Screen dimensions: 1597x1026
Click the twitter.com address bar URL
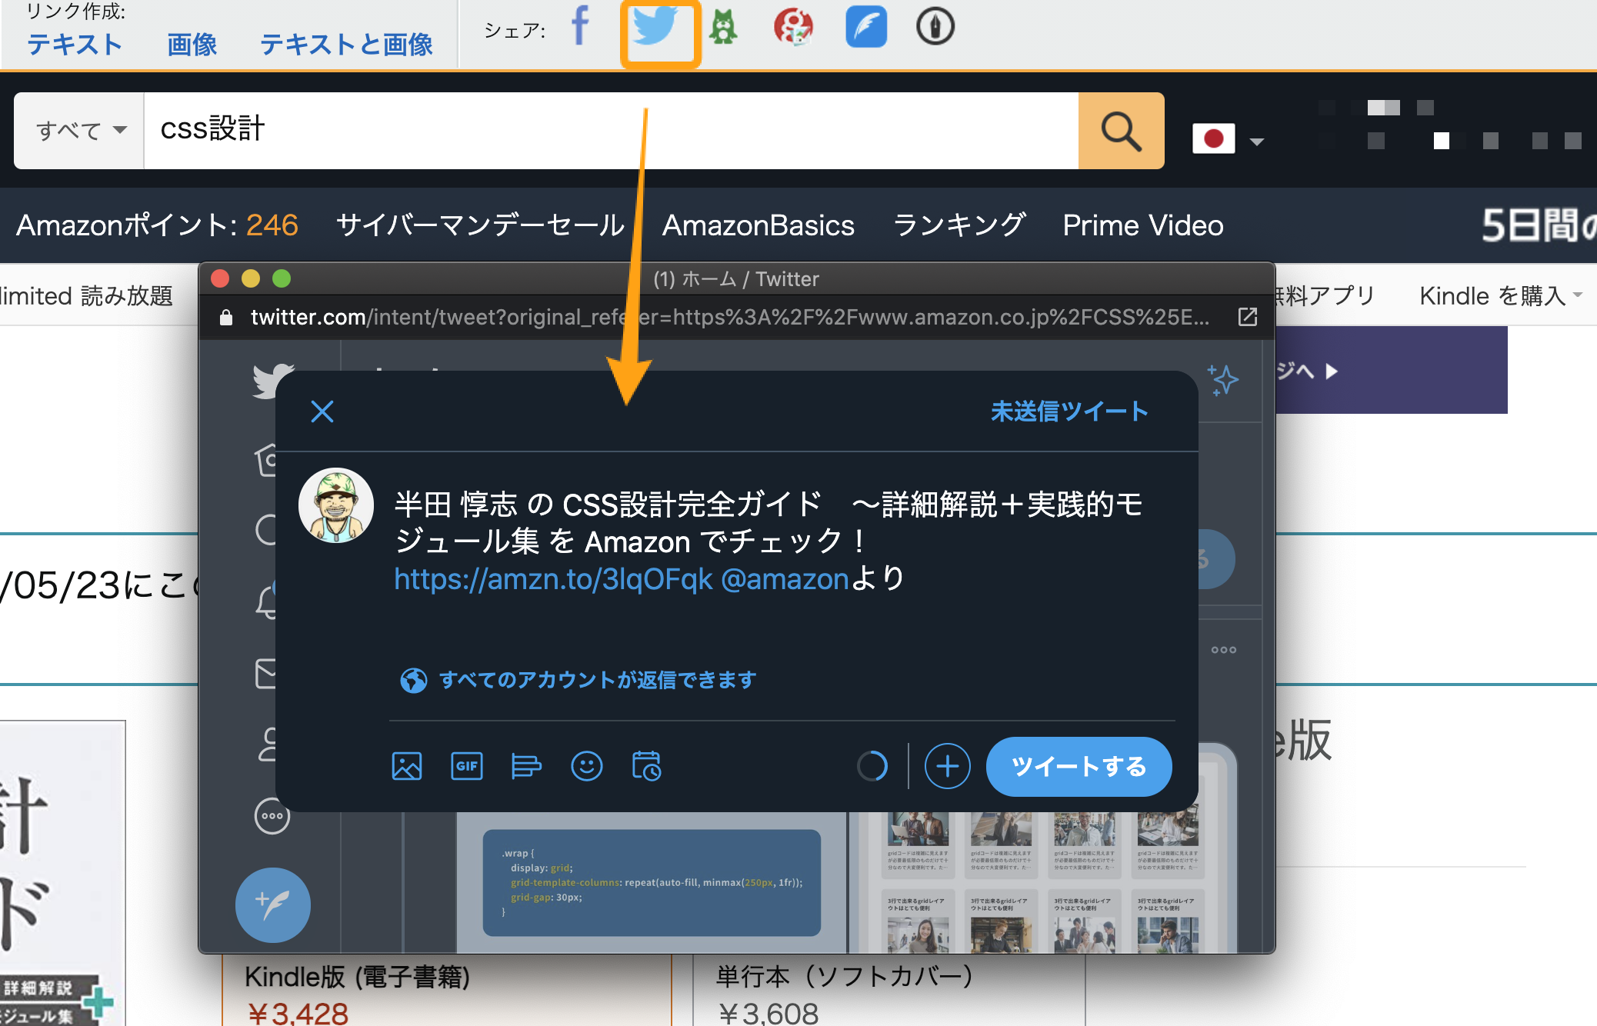[x=729, y=317]
